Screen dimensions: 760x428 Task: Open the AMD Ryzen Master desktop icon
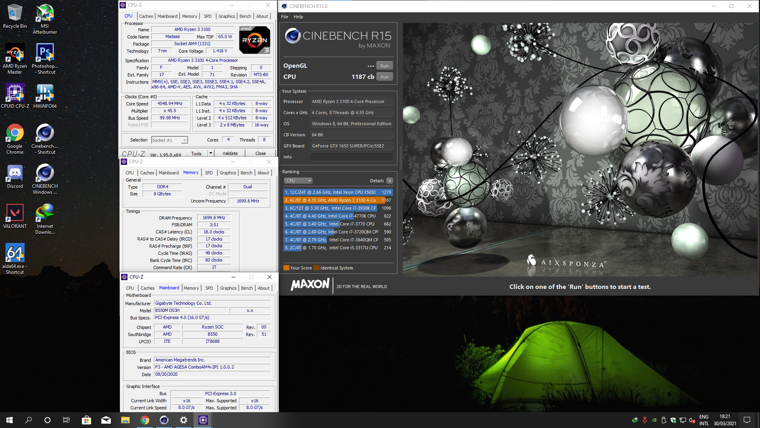[x=15, y=59]
